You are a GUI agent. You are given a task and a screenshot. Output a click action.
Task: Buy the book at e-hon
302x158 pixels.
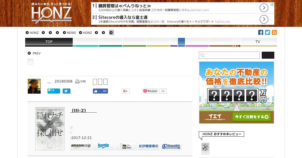pyautogui.click(x=126, y=146)
